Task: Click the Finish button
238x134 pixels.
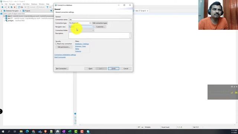Action: pyautogui.click(x=113, y=68)
